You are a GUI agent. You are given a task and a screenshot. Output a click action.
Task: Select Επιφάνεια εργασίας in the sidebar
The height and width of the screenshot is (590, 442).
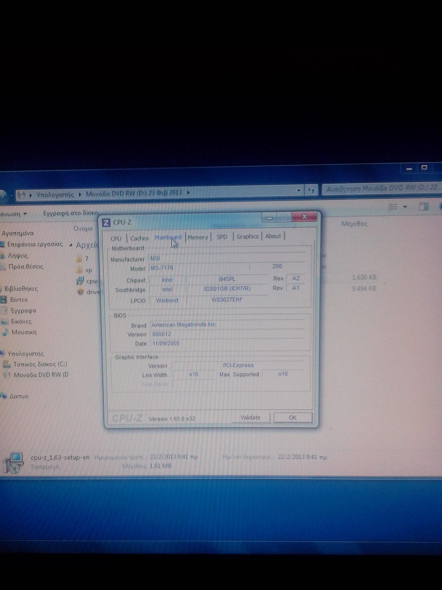(x=35, y=244)
